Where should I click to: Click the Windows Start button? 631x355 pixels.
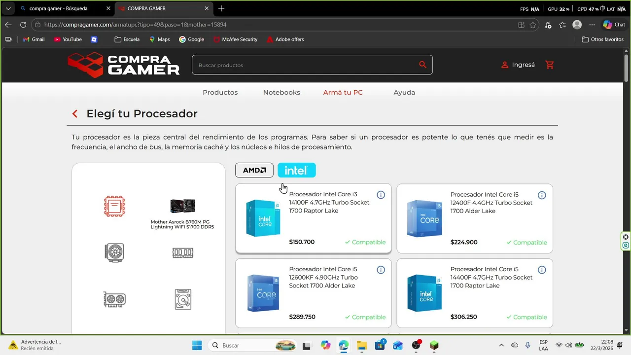coord(197,345)
